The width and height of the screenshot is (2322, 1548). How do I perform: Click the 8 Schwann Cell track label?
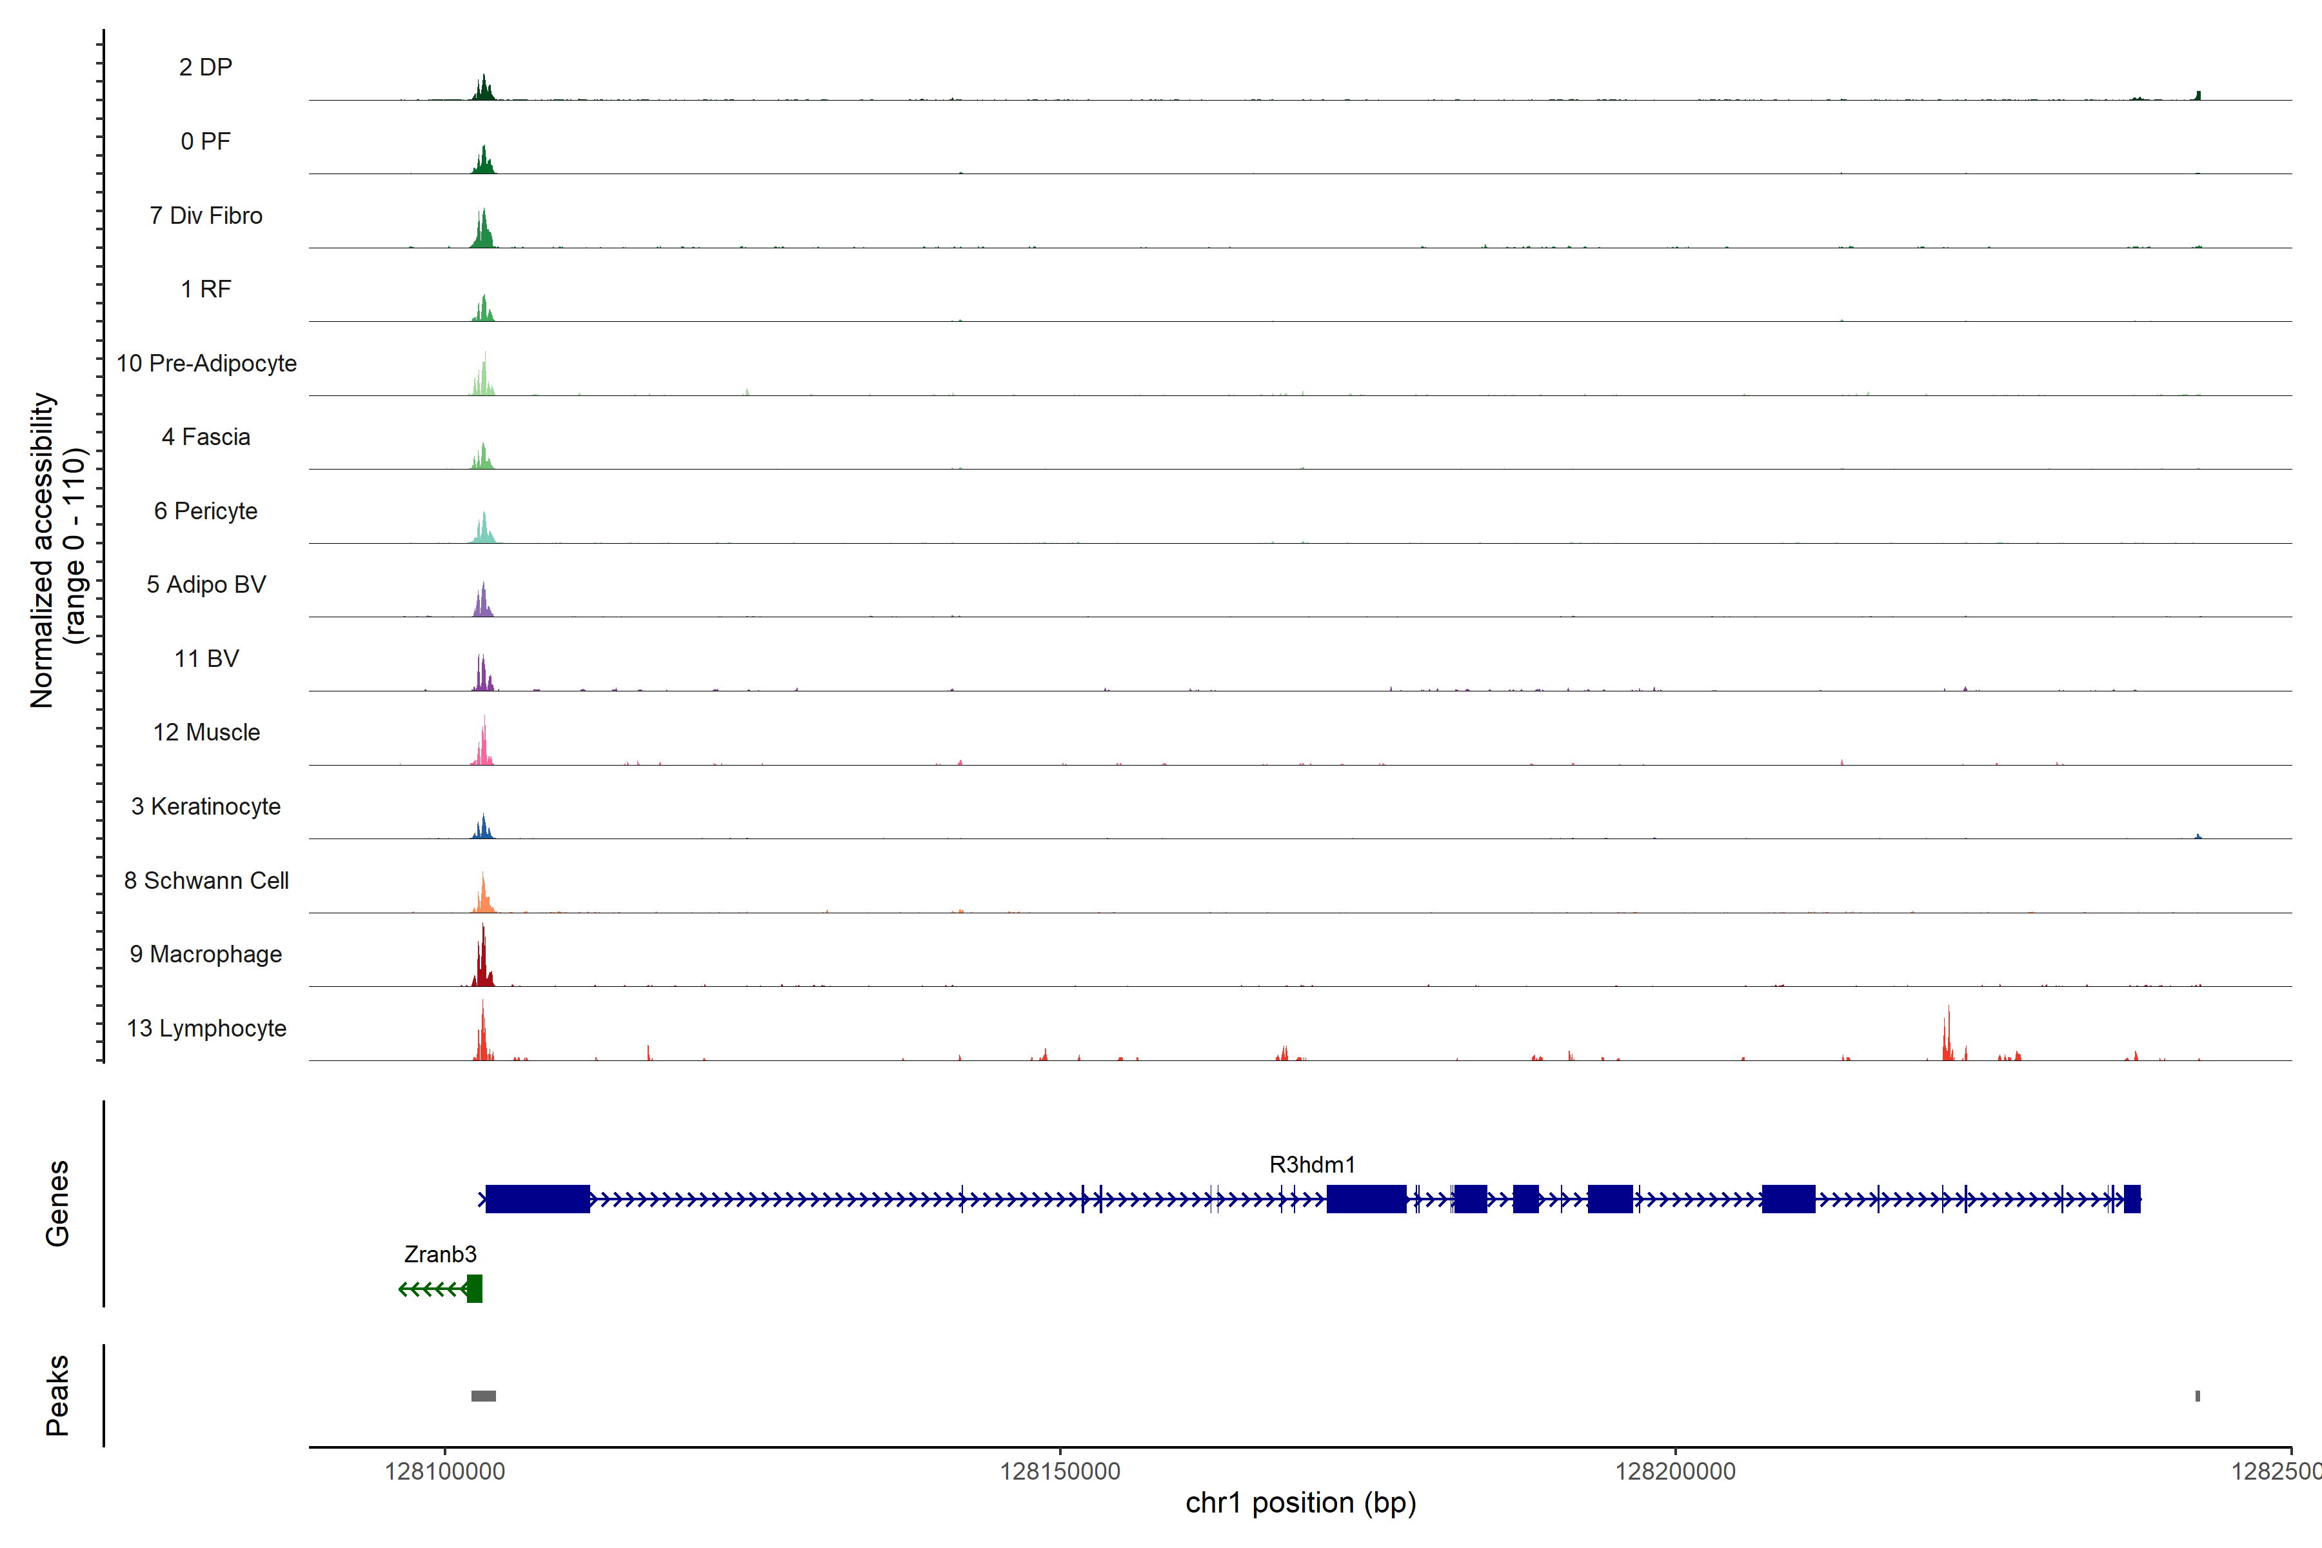point(206,880)
